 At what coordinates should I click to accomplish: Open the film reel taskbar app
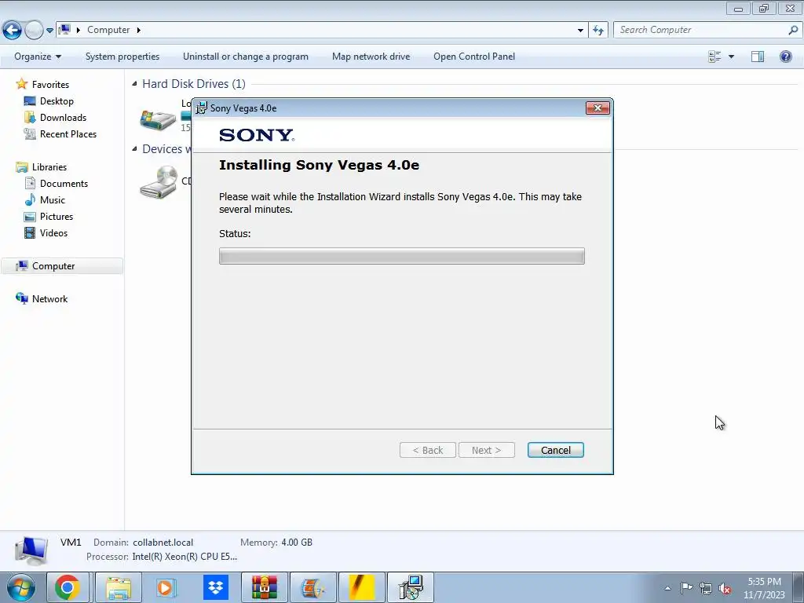click(x=312, y=587)
